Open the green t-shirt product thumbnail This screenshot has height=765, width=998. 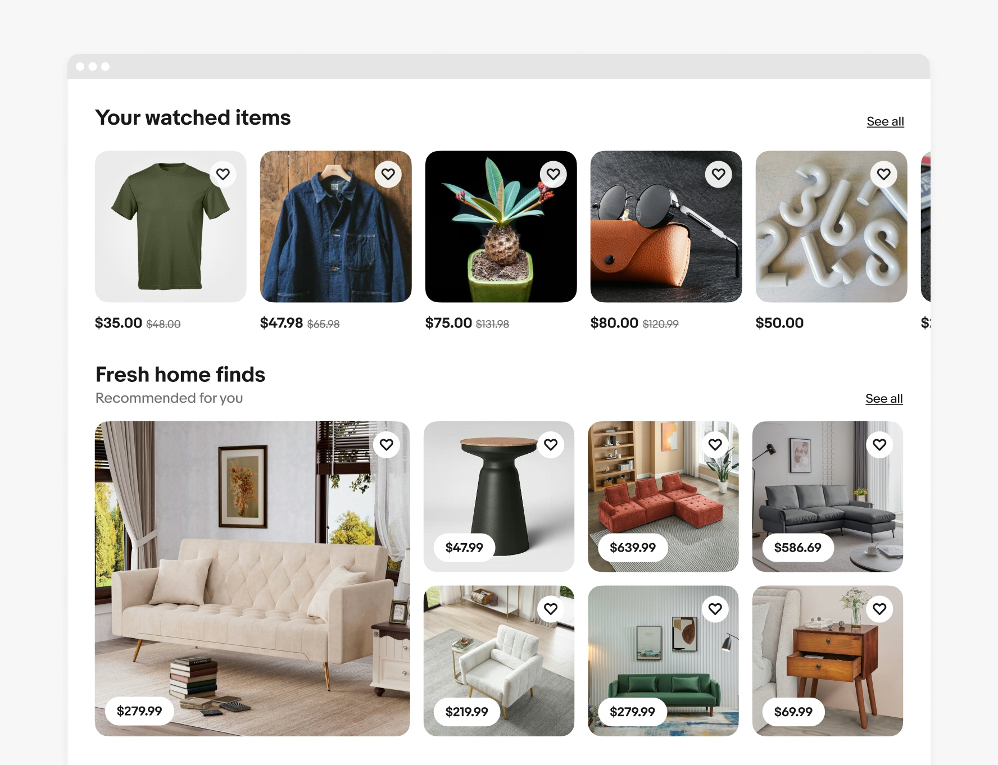click(171, 226)
